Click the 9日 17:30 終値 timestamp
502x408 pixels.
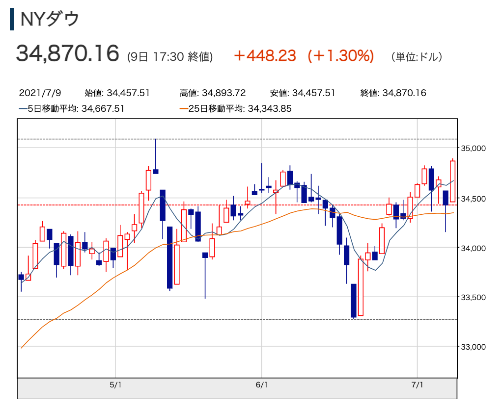(x=170, y=57)
